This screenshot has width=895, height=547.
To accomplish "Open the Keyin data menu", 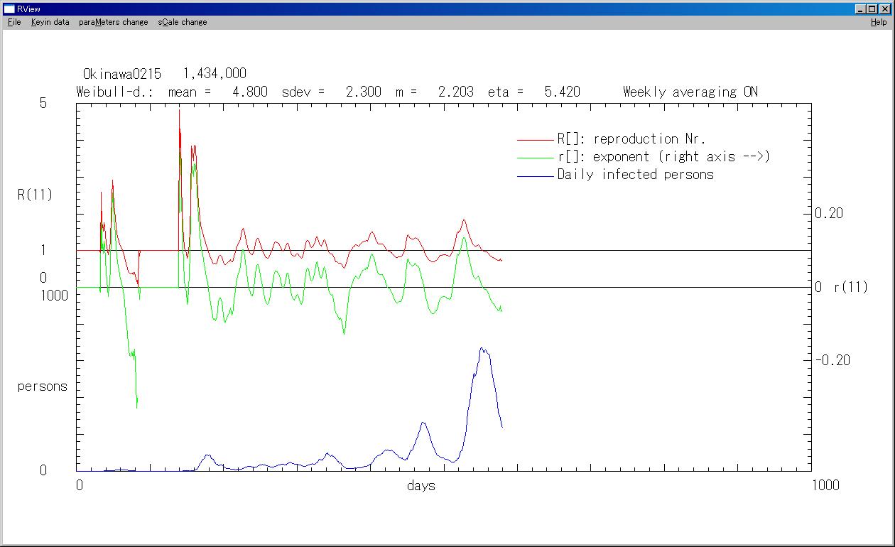I will 50,22.
